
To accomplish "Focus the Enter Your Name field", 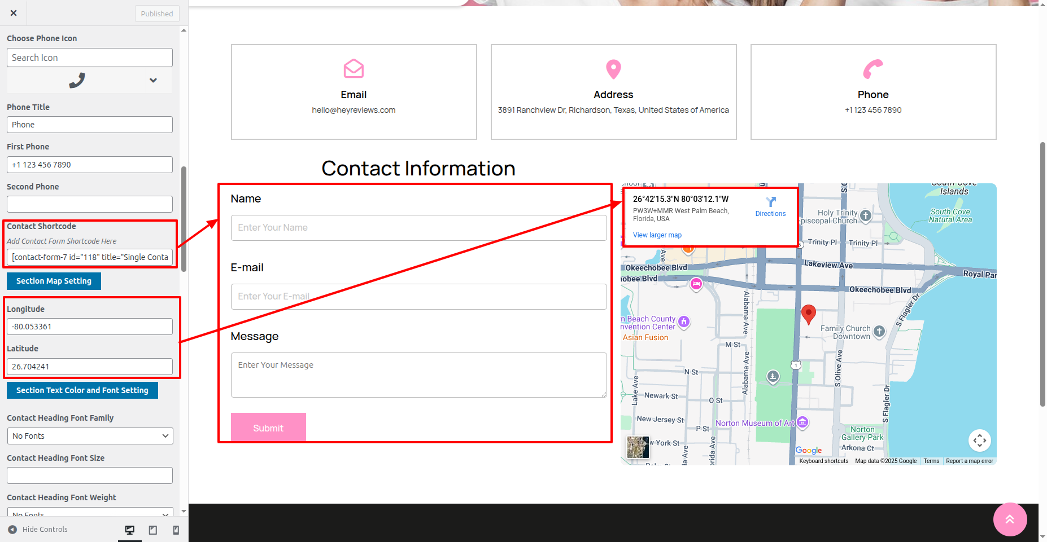I will click(x=418, y=228).
